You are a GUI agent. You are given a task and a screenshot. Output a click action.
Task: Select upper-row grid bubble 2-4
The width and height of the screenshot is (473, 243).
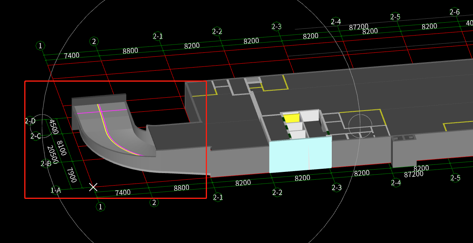click(336, 22)
